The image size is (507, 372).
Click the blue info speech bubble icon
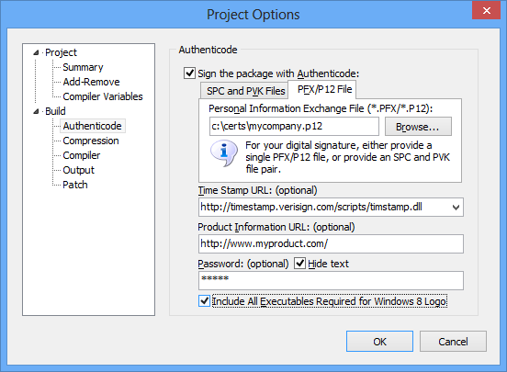(x=224, y=153)
